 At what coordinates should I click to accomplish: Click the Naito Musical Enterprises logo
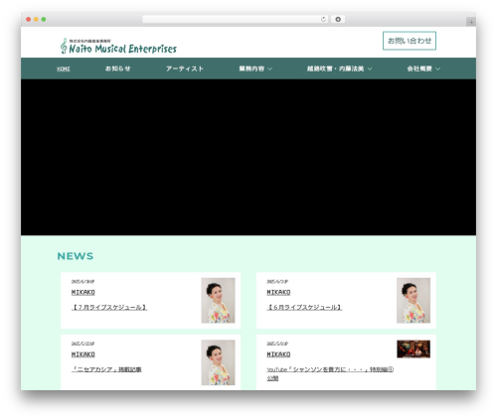[x=118, y=46]
